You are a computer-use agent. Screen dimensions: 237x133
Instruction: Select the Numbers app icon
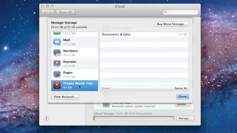coord(57,53)
